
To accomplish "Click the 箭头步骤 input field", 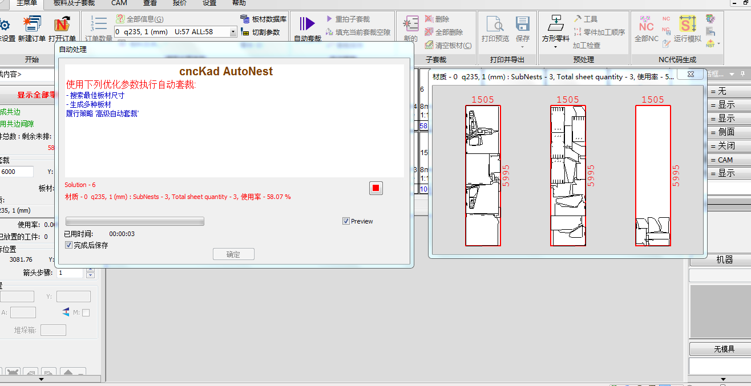I will pyautogui.click(x=71, y=273).
